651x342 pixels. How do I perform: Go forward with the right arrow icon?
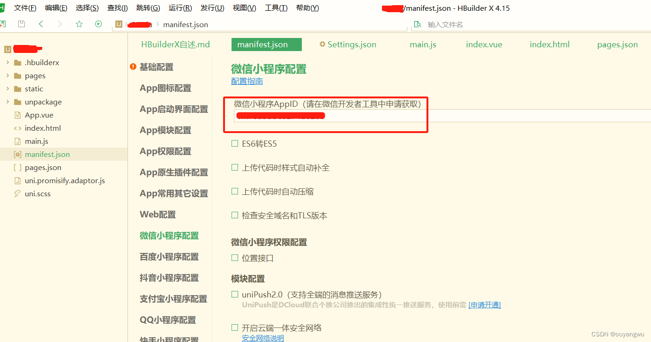[x=60, y=24]
